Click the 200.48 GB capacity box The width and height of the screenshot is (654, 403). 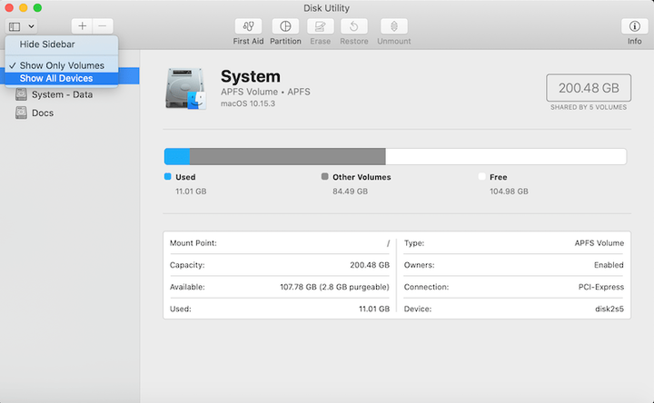(589, 88)
